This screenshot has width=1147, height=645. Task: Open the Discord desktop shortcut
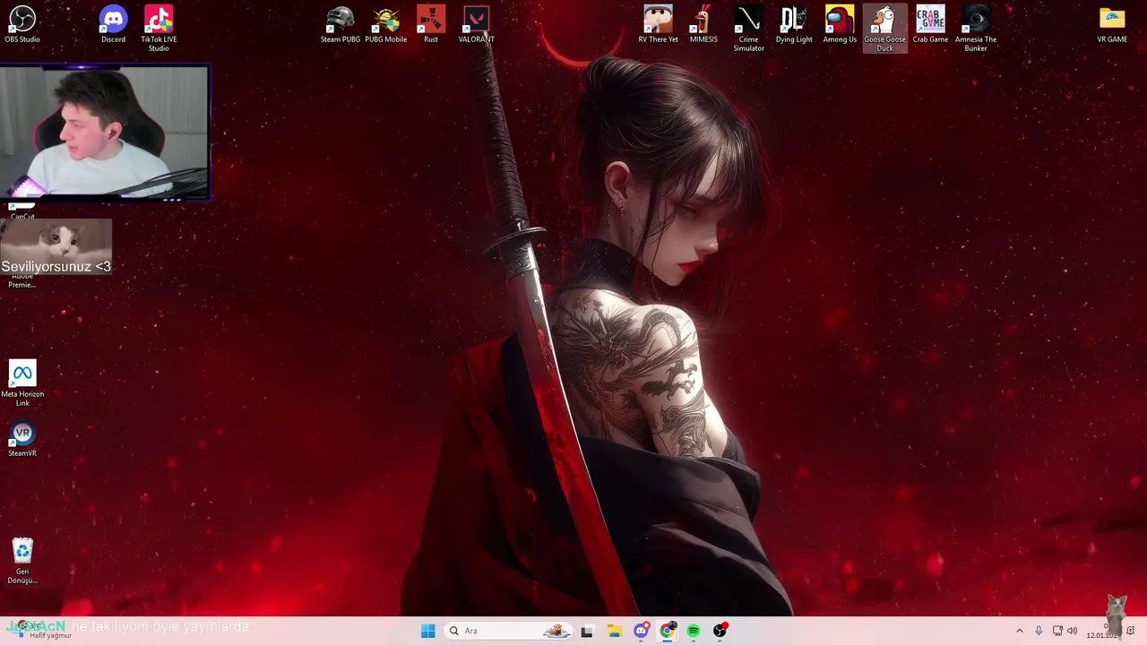113,24
